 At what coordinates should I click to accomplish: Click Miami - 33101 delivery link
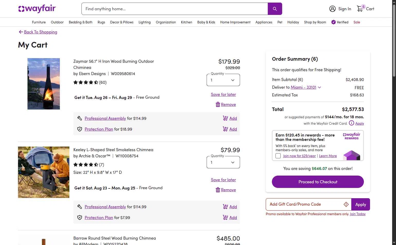point(303,87)
